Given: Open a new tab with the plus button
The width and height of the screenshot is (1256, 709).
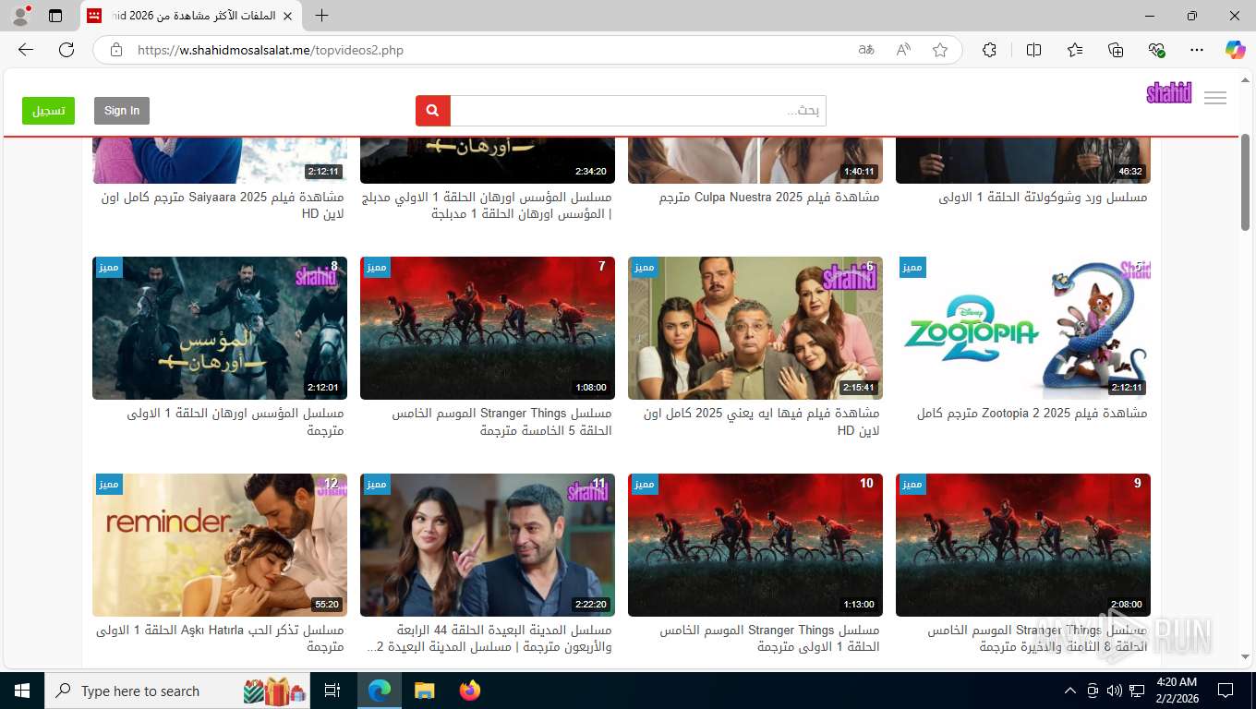Looking at the screenshot, I should [x=321, y=16].
